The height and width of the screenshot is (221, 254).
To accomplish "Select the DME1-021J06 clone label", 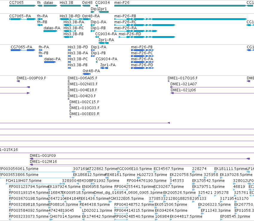I will pyautogui.click(x=183, y=90).
